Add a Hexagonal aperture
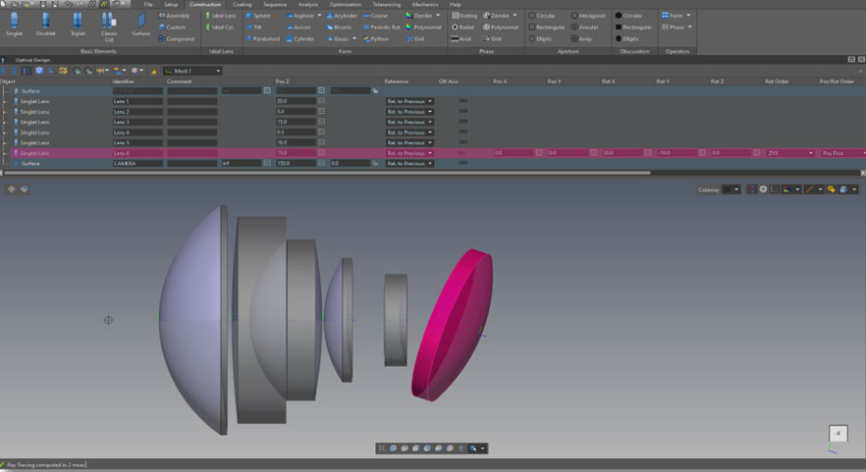The width and height of the screenshot is (866, 472). tap(587, 16)
